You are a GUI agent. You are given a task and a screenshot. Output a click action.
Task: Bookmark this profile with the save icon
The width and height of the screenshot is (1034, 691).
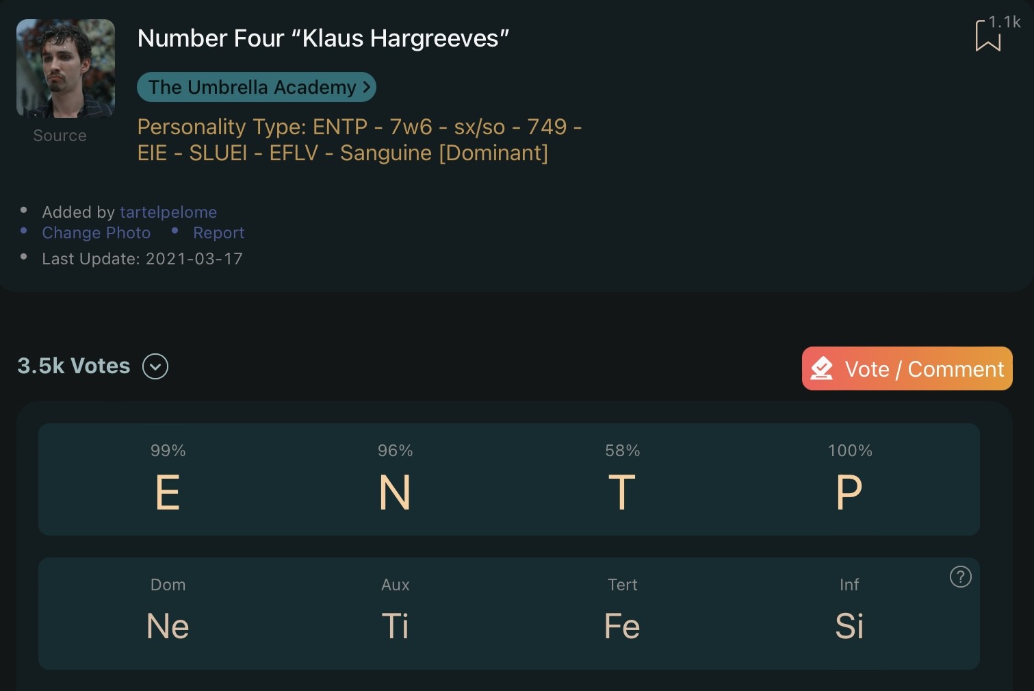coord(987,35)
